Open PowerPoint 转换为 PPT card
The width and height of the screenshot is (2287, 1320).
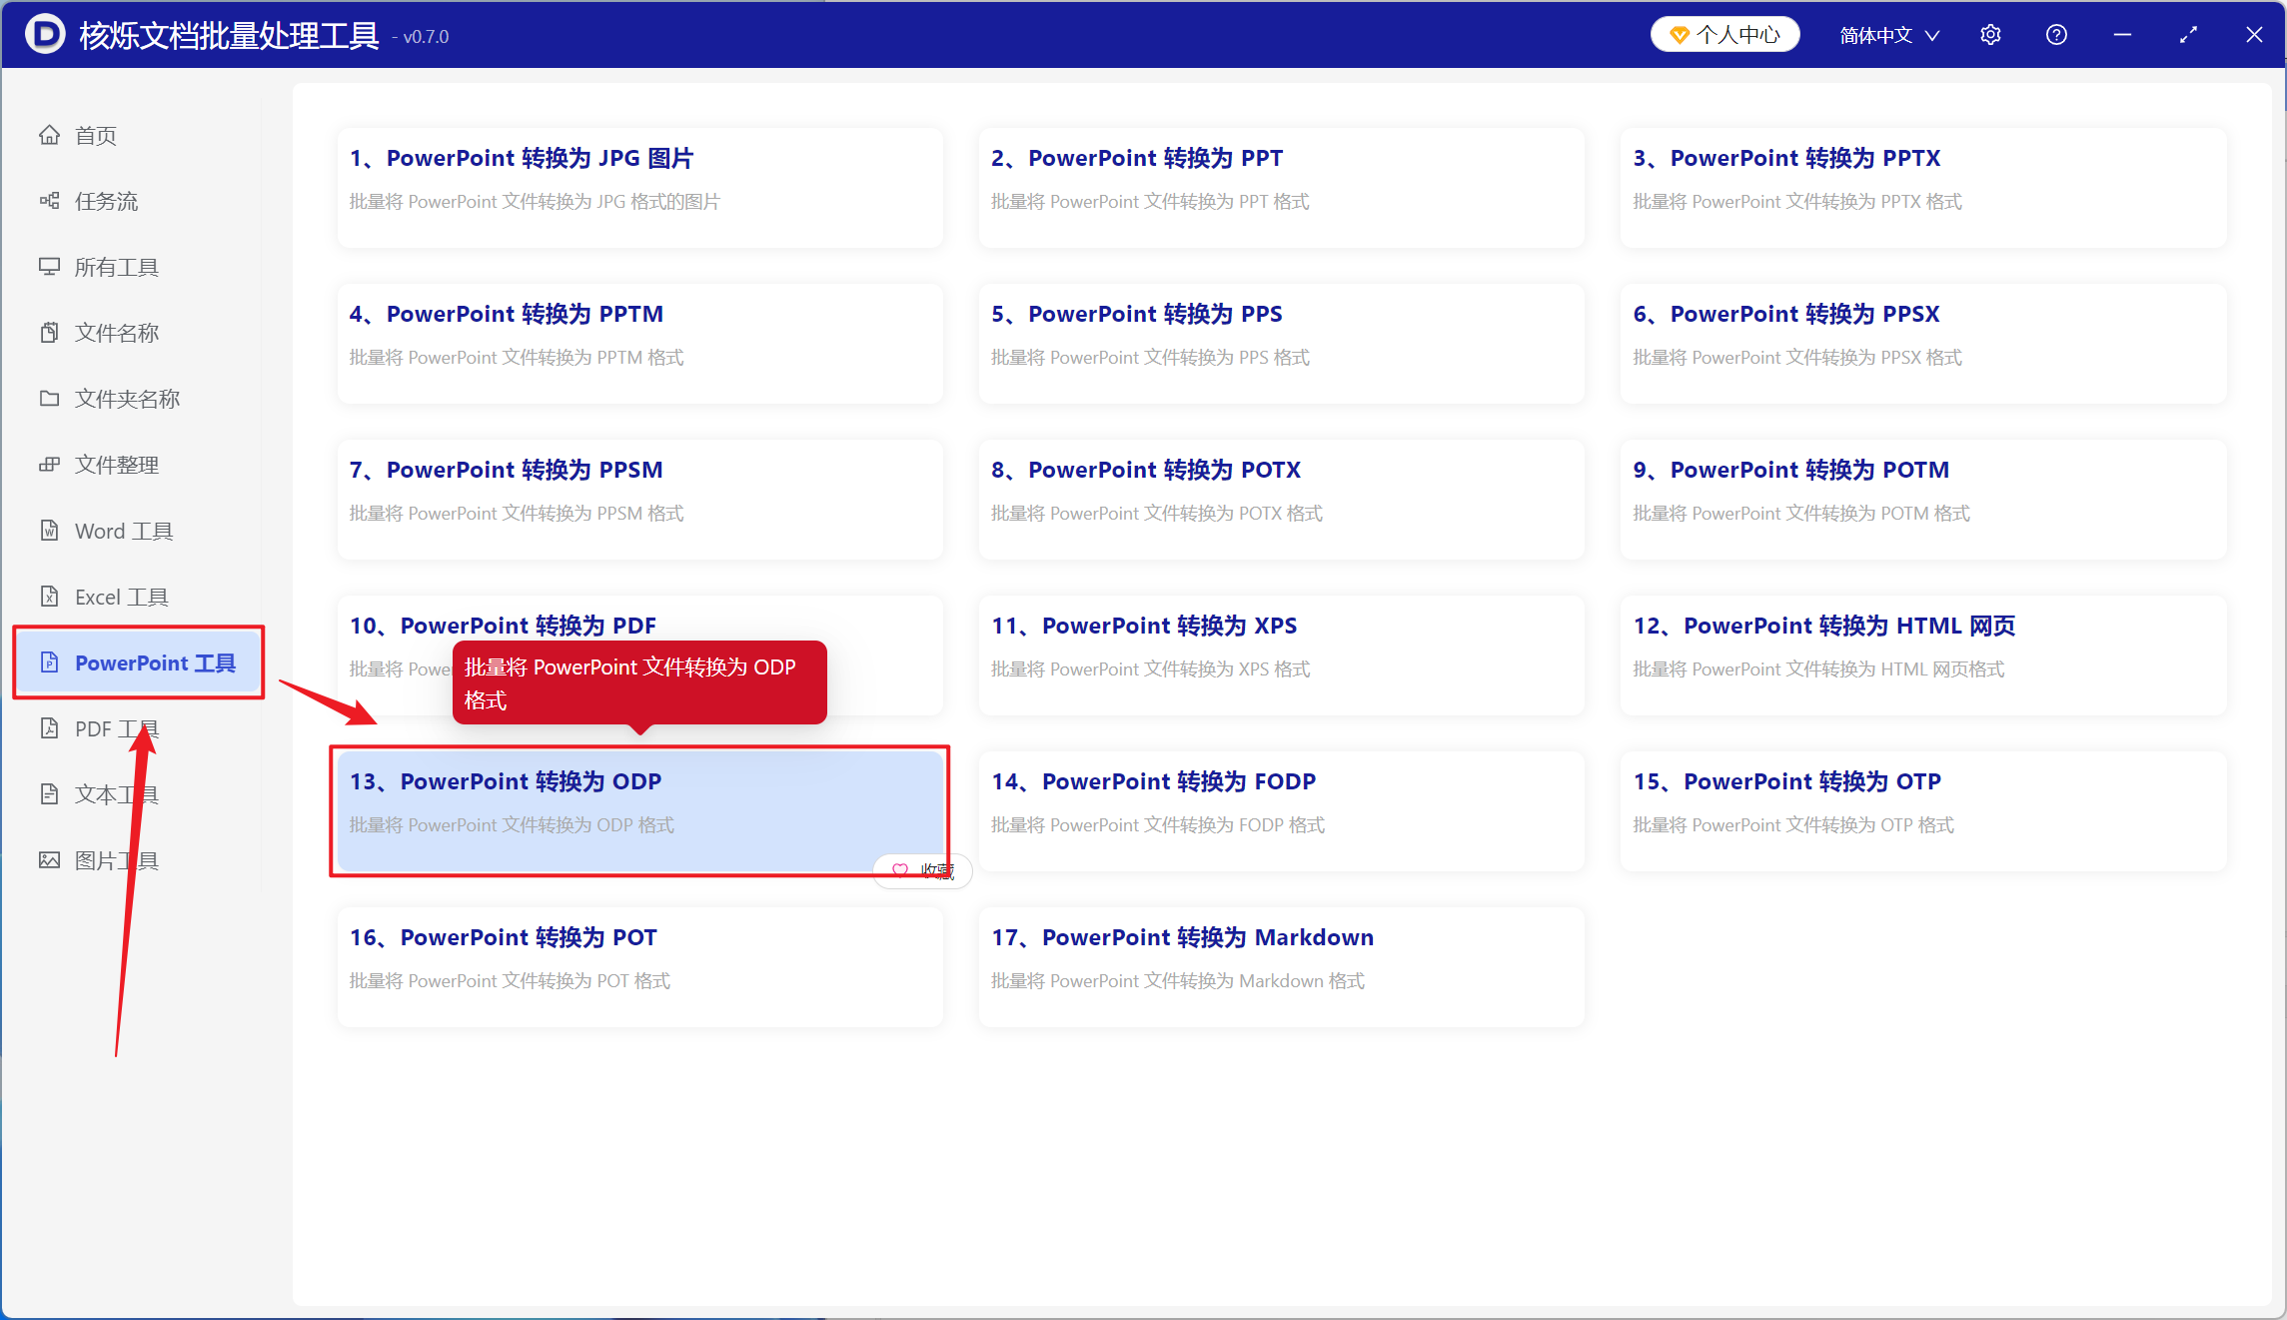[x=1282, y=187]
